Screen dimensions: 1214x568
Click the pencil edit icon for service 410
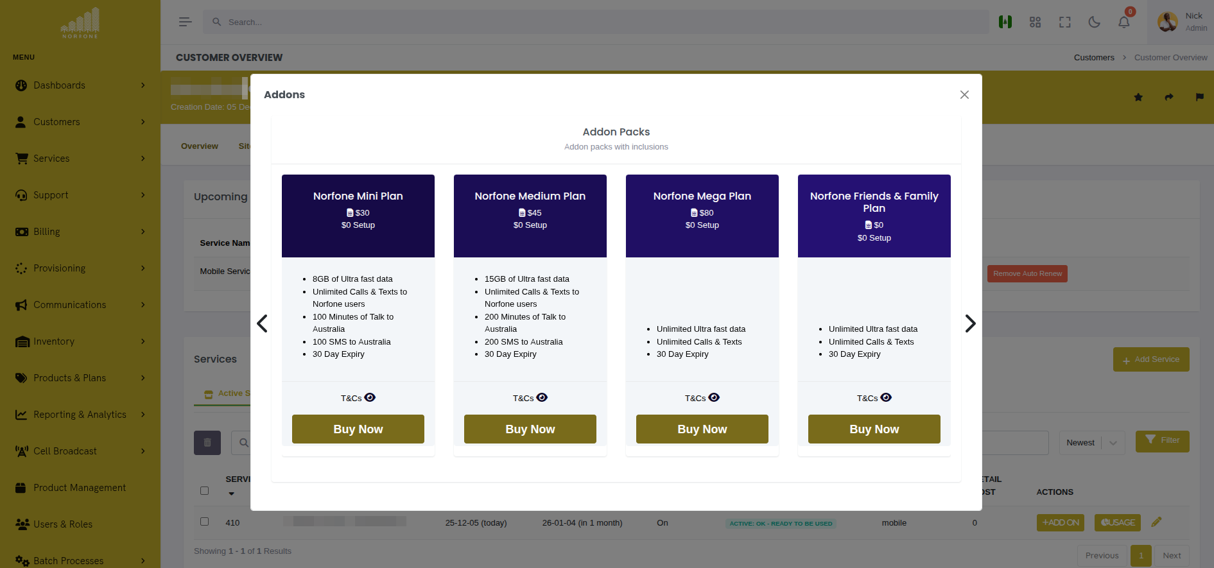1156,522
